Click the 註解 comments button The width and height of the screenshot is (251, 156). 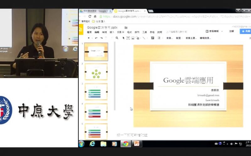click(x=232, y=31)
